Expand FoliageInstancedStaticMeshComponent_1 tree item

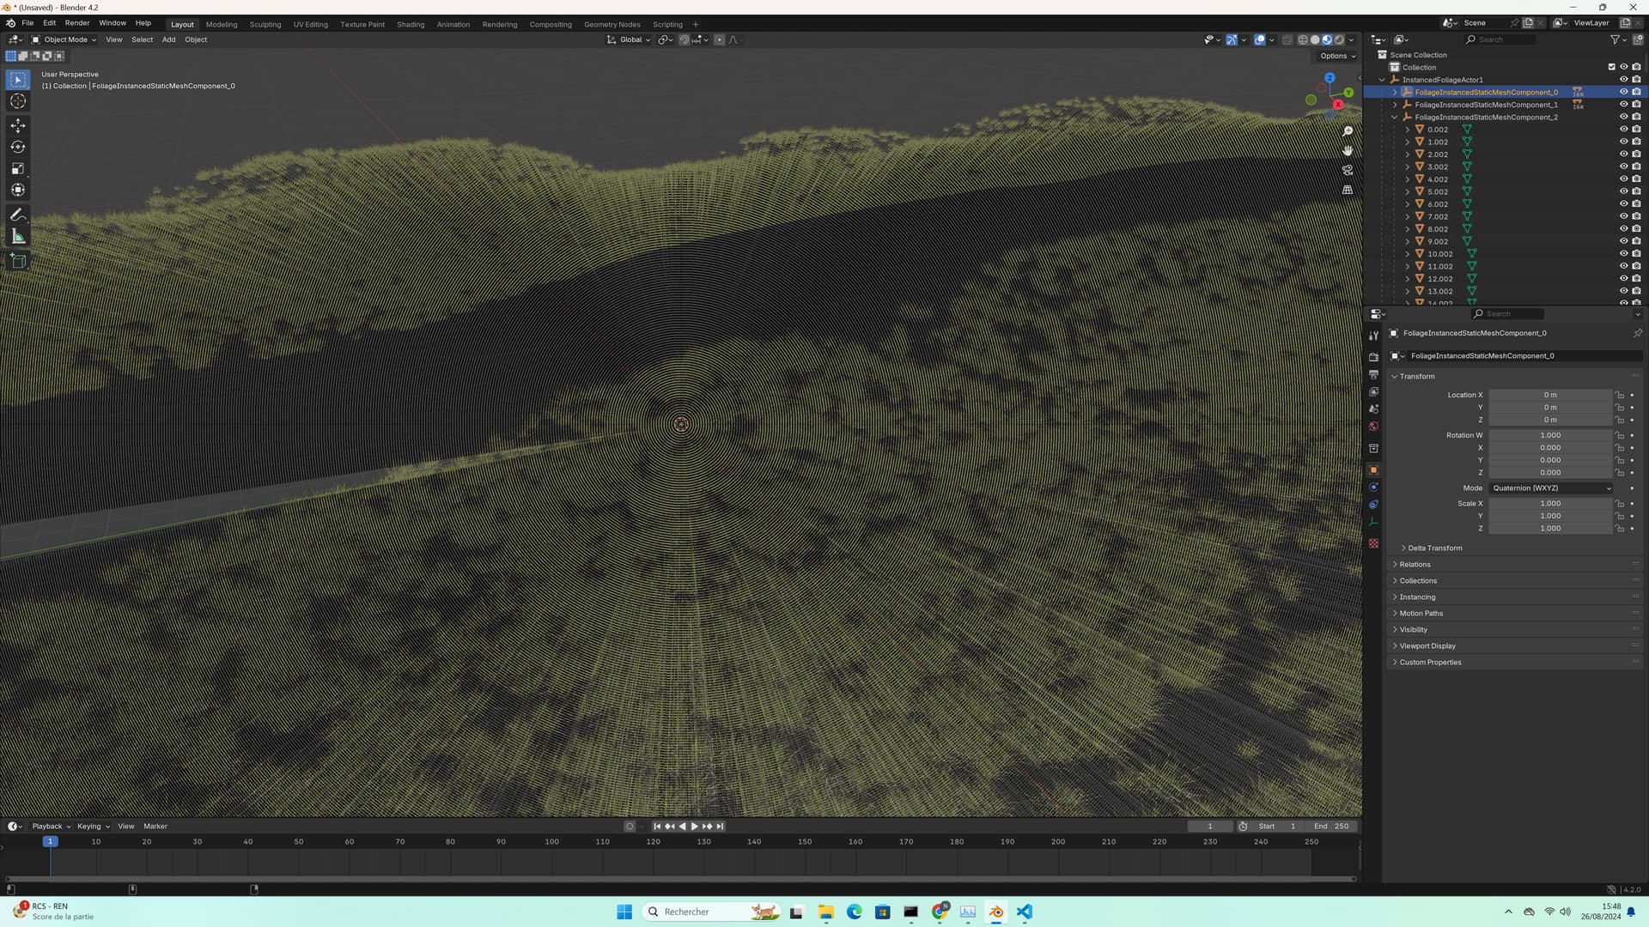pyautogui.click(x=1395, y=105)
